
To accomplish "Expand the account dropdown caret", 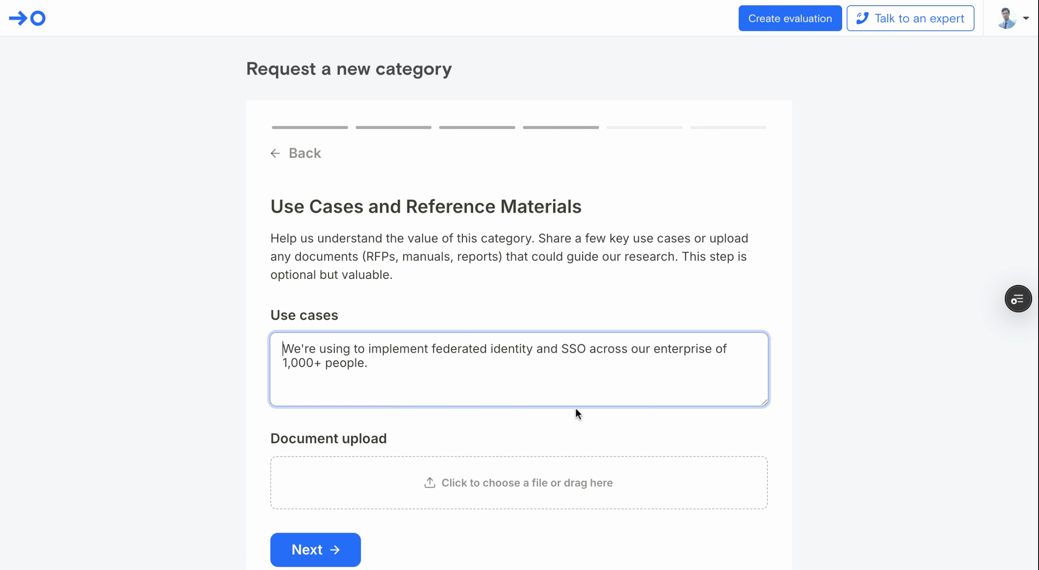I will pos(1026,18).
